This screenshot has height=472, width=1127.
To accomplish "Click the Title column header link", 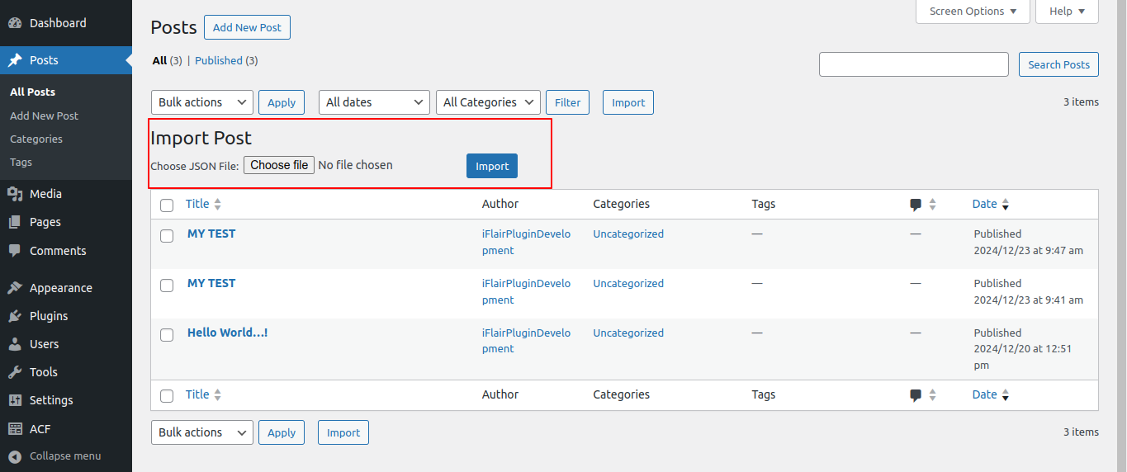I will 197,204.
